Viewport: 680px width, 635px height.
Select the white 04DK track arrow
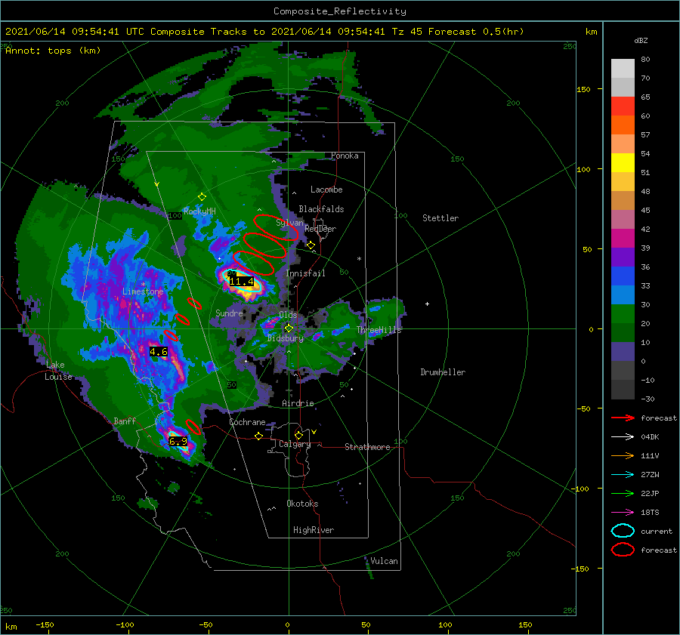(x=623, y=437)
